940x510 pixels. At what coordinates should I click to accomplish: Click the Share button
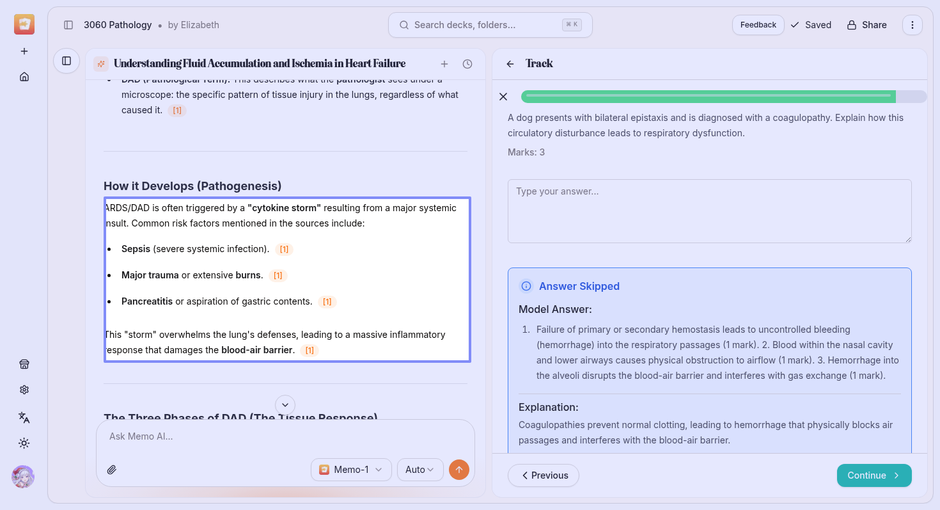tap(867, 25)
